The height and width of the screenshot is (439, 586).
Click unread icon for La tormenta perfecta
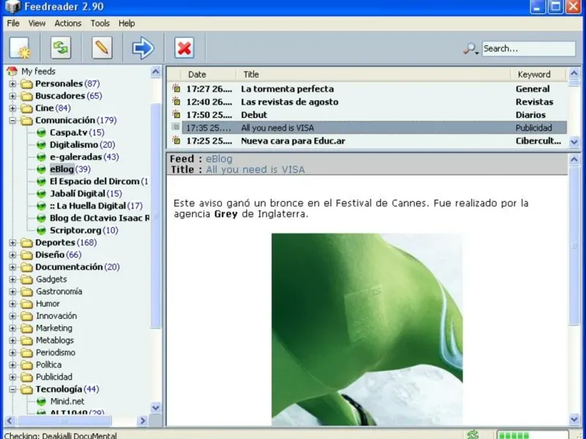click(176, 89)
